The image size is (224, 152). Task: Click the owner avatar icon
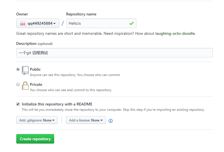pos(22,24)
